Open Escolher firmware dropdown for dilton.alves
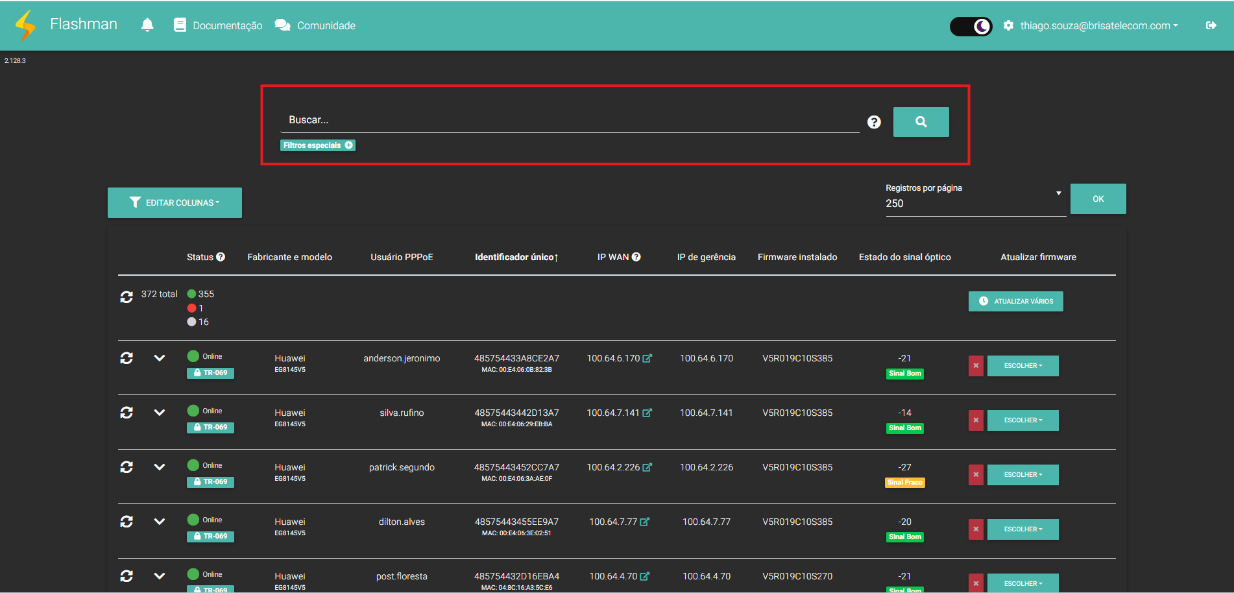1234x593 pixels. coord(1022,529)
